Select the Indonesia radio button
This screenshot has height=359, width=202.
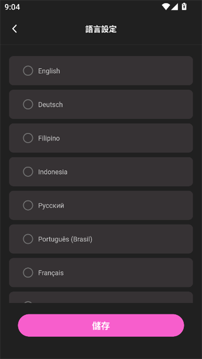coord(28,172)
